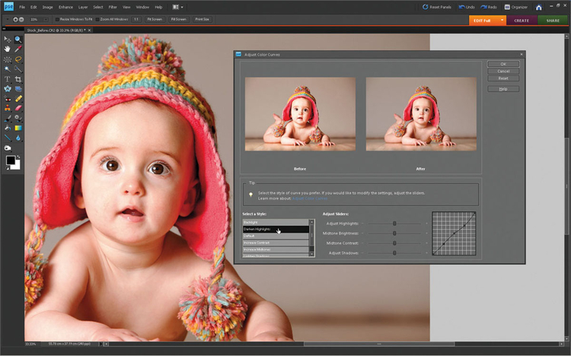Select the Move tool
This screenshot has width=571, height=356.
[8, 40]
